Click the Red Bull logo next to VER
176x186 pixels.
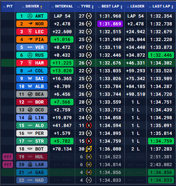click(x=30, y=47)
